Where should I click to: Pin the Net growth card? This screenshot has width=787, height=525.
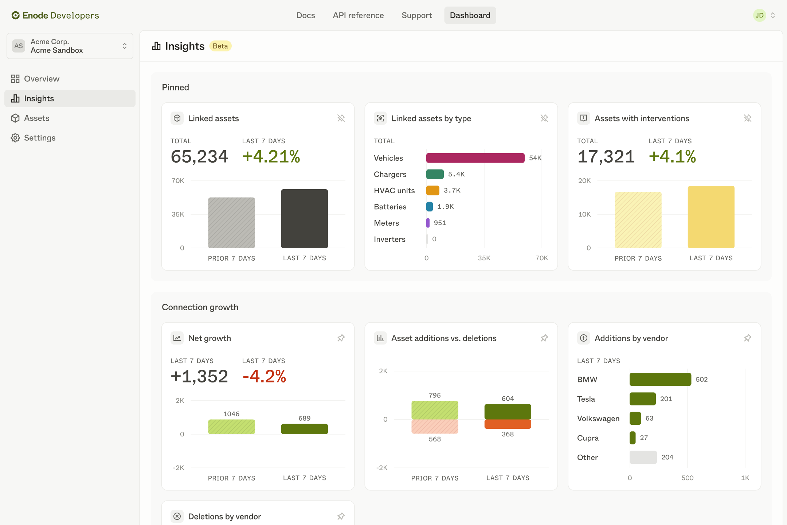click(x=341, y=338)
